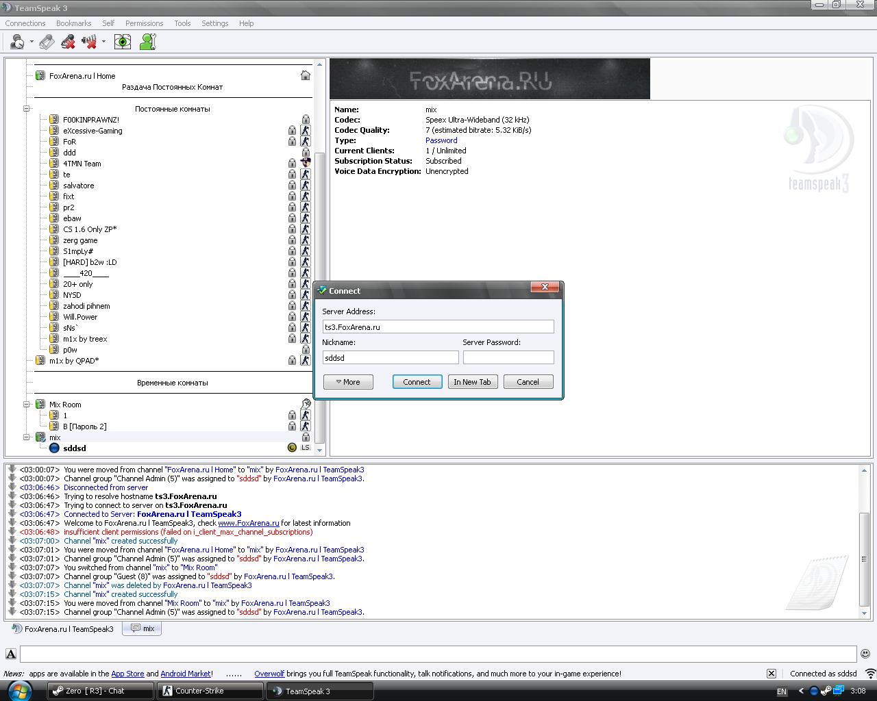Click the chat message input field

click(x=438, y=654)
